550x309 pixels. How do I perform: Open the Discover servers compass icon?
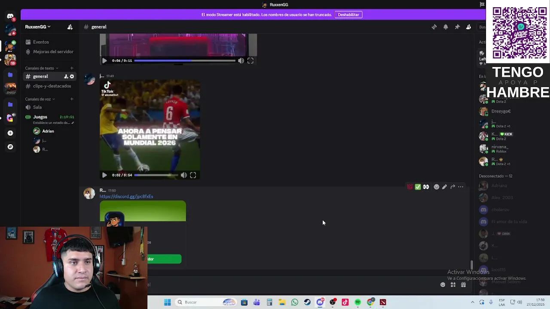tap(10, 147)
